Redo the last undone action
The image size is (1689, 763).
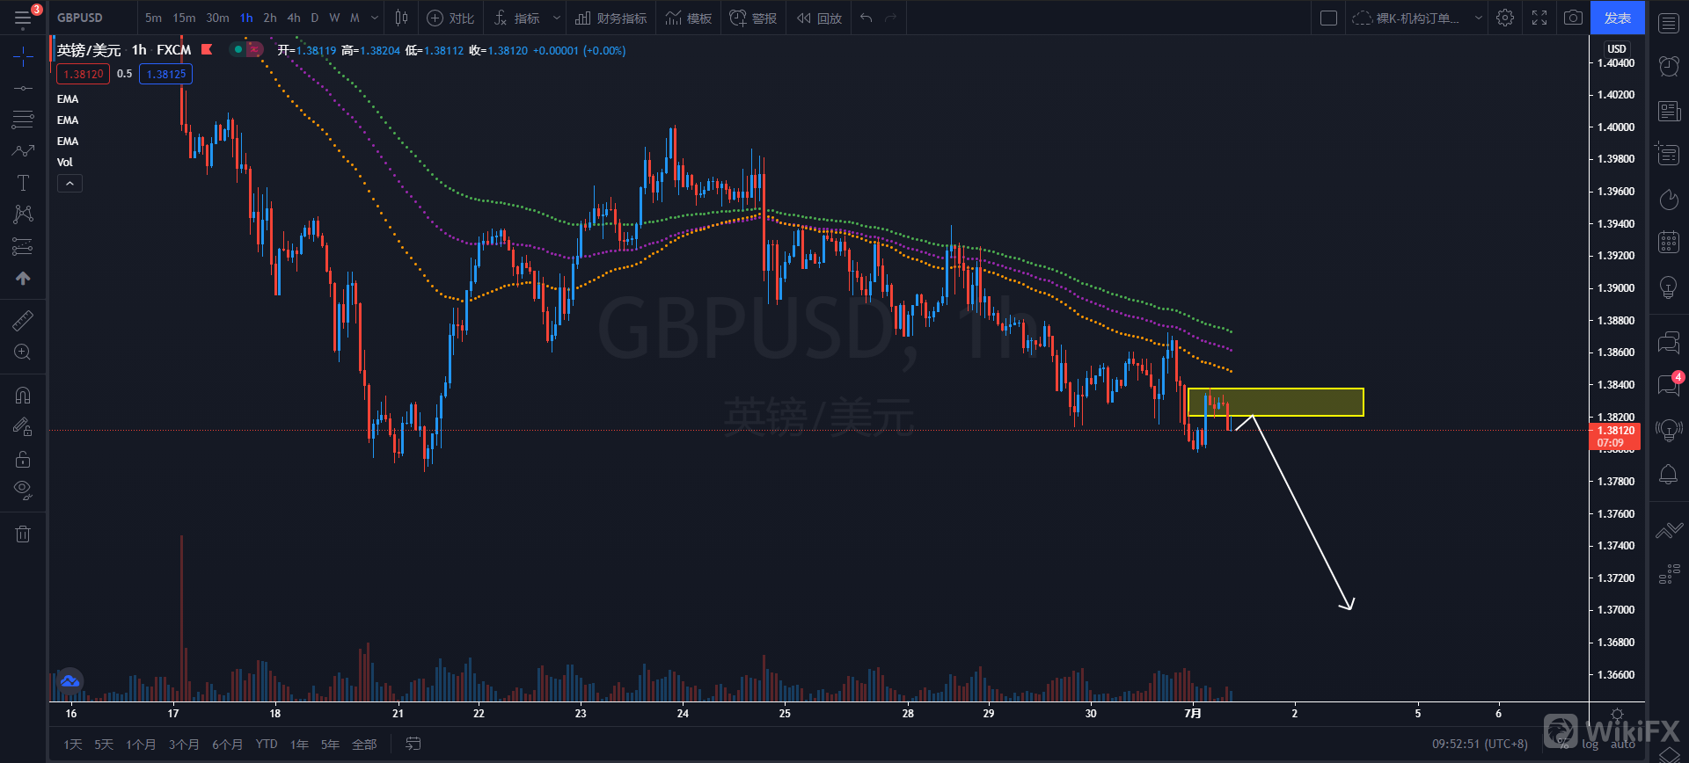[x=890, y=18]
